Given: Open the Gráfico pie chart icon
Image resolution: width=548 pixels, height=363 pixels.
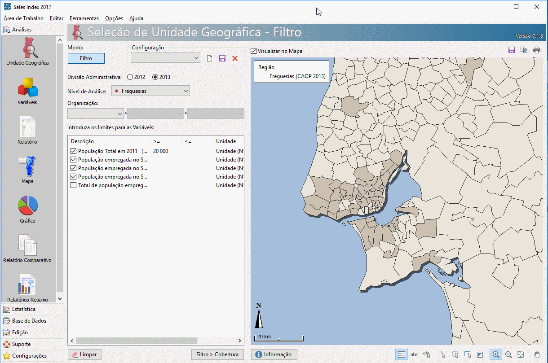Looking at the screenshot, I should point(27,206).
